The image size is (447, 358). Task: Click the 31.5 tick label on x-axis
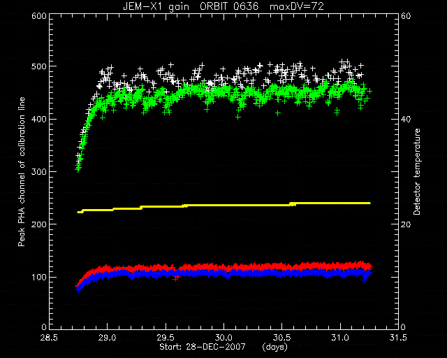[x=398, y=338]
